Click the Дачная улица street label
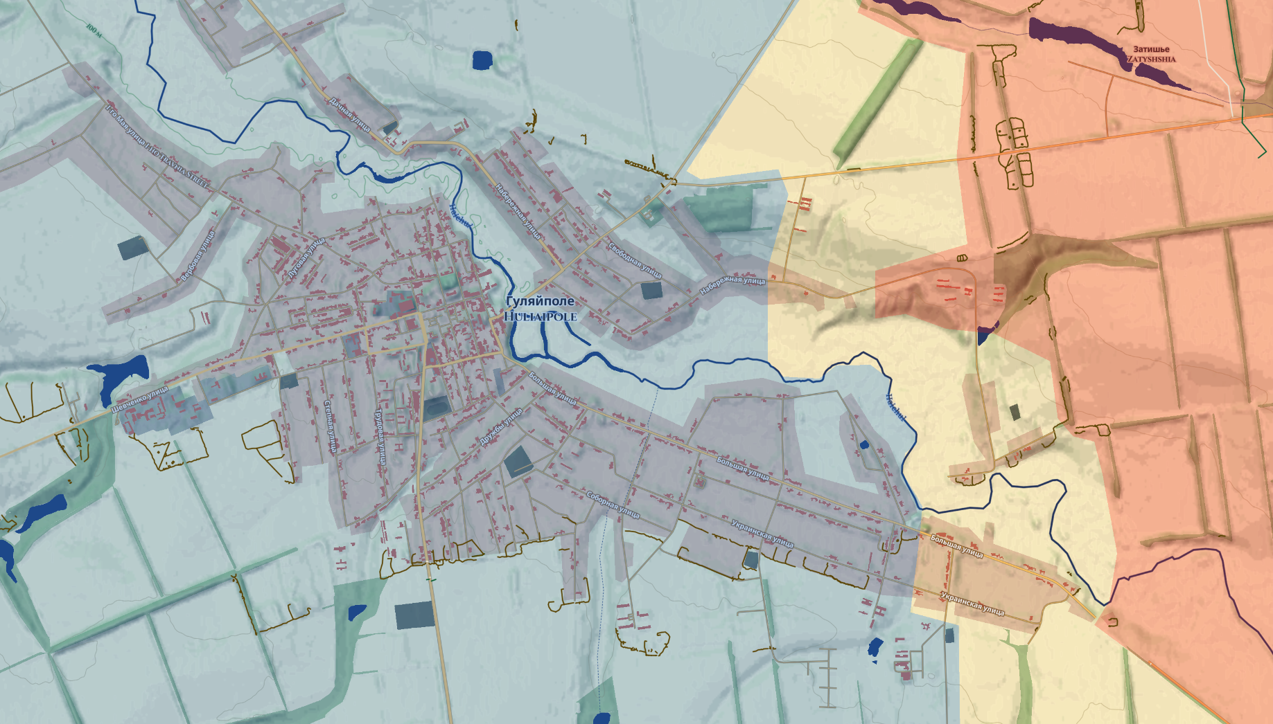Screen dimensions: 1273x724 [349, 114]
